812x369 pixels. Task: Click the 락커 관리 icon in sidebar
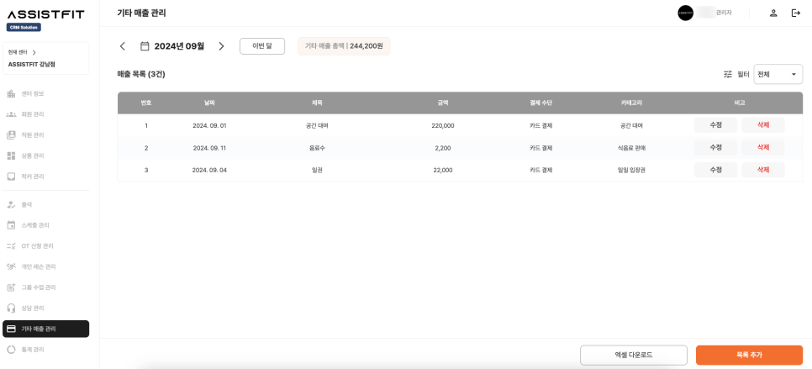tap(11, 177)
